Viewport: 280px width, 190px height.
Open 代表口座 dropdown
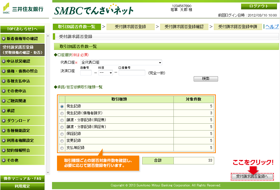coord(121,63)
